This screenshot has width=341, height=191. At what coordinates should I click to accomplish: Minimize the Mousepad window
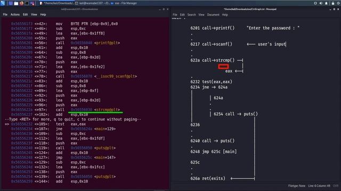click(330, 10)
